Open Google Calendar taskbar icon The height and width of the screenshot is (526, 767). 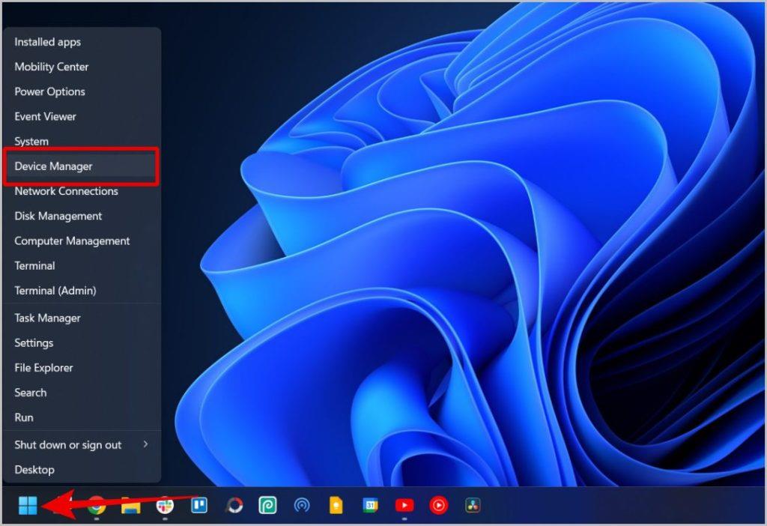tap(370, 505)
